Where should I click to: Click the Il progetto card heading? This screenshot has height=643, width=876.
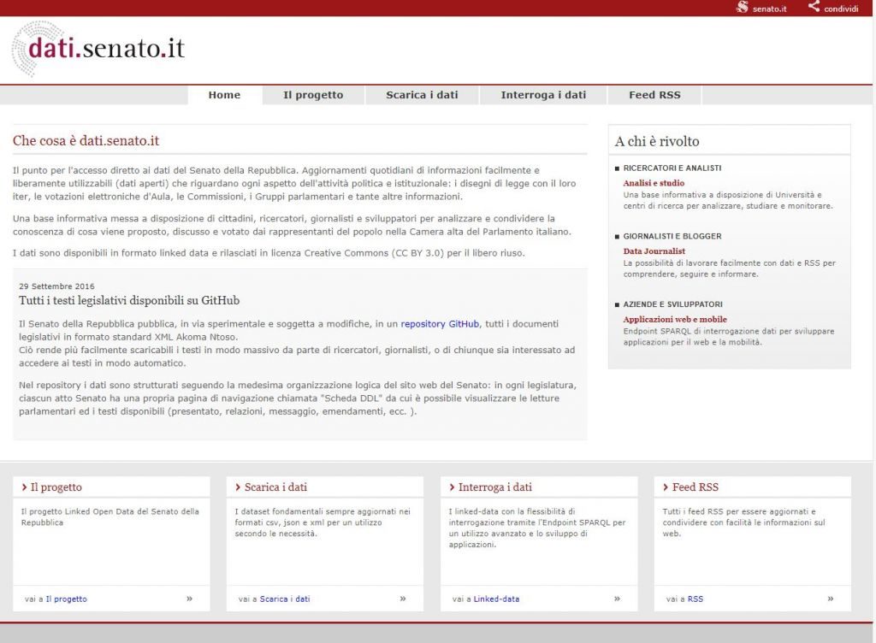pos(56,487)
